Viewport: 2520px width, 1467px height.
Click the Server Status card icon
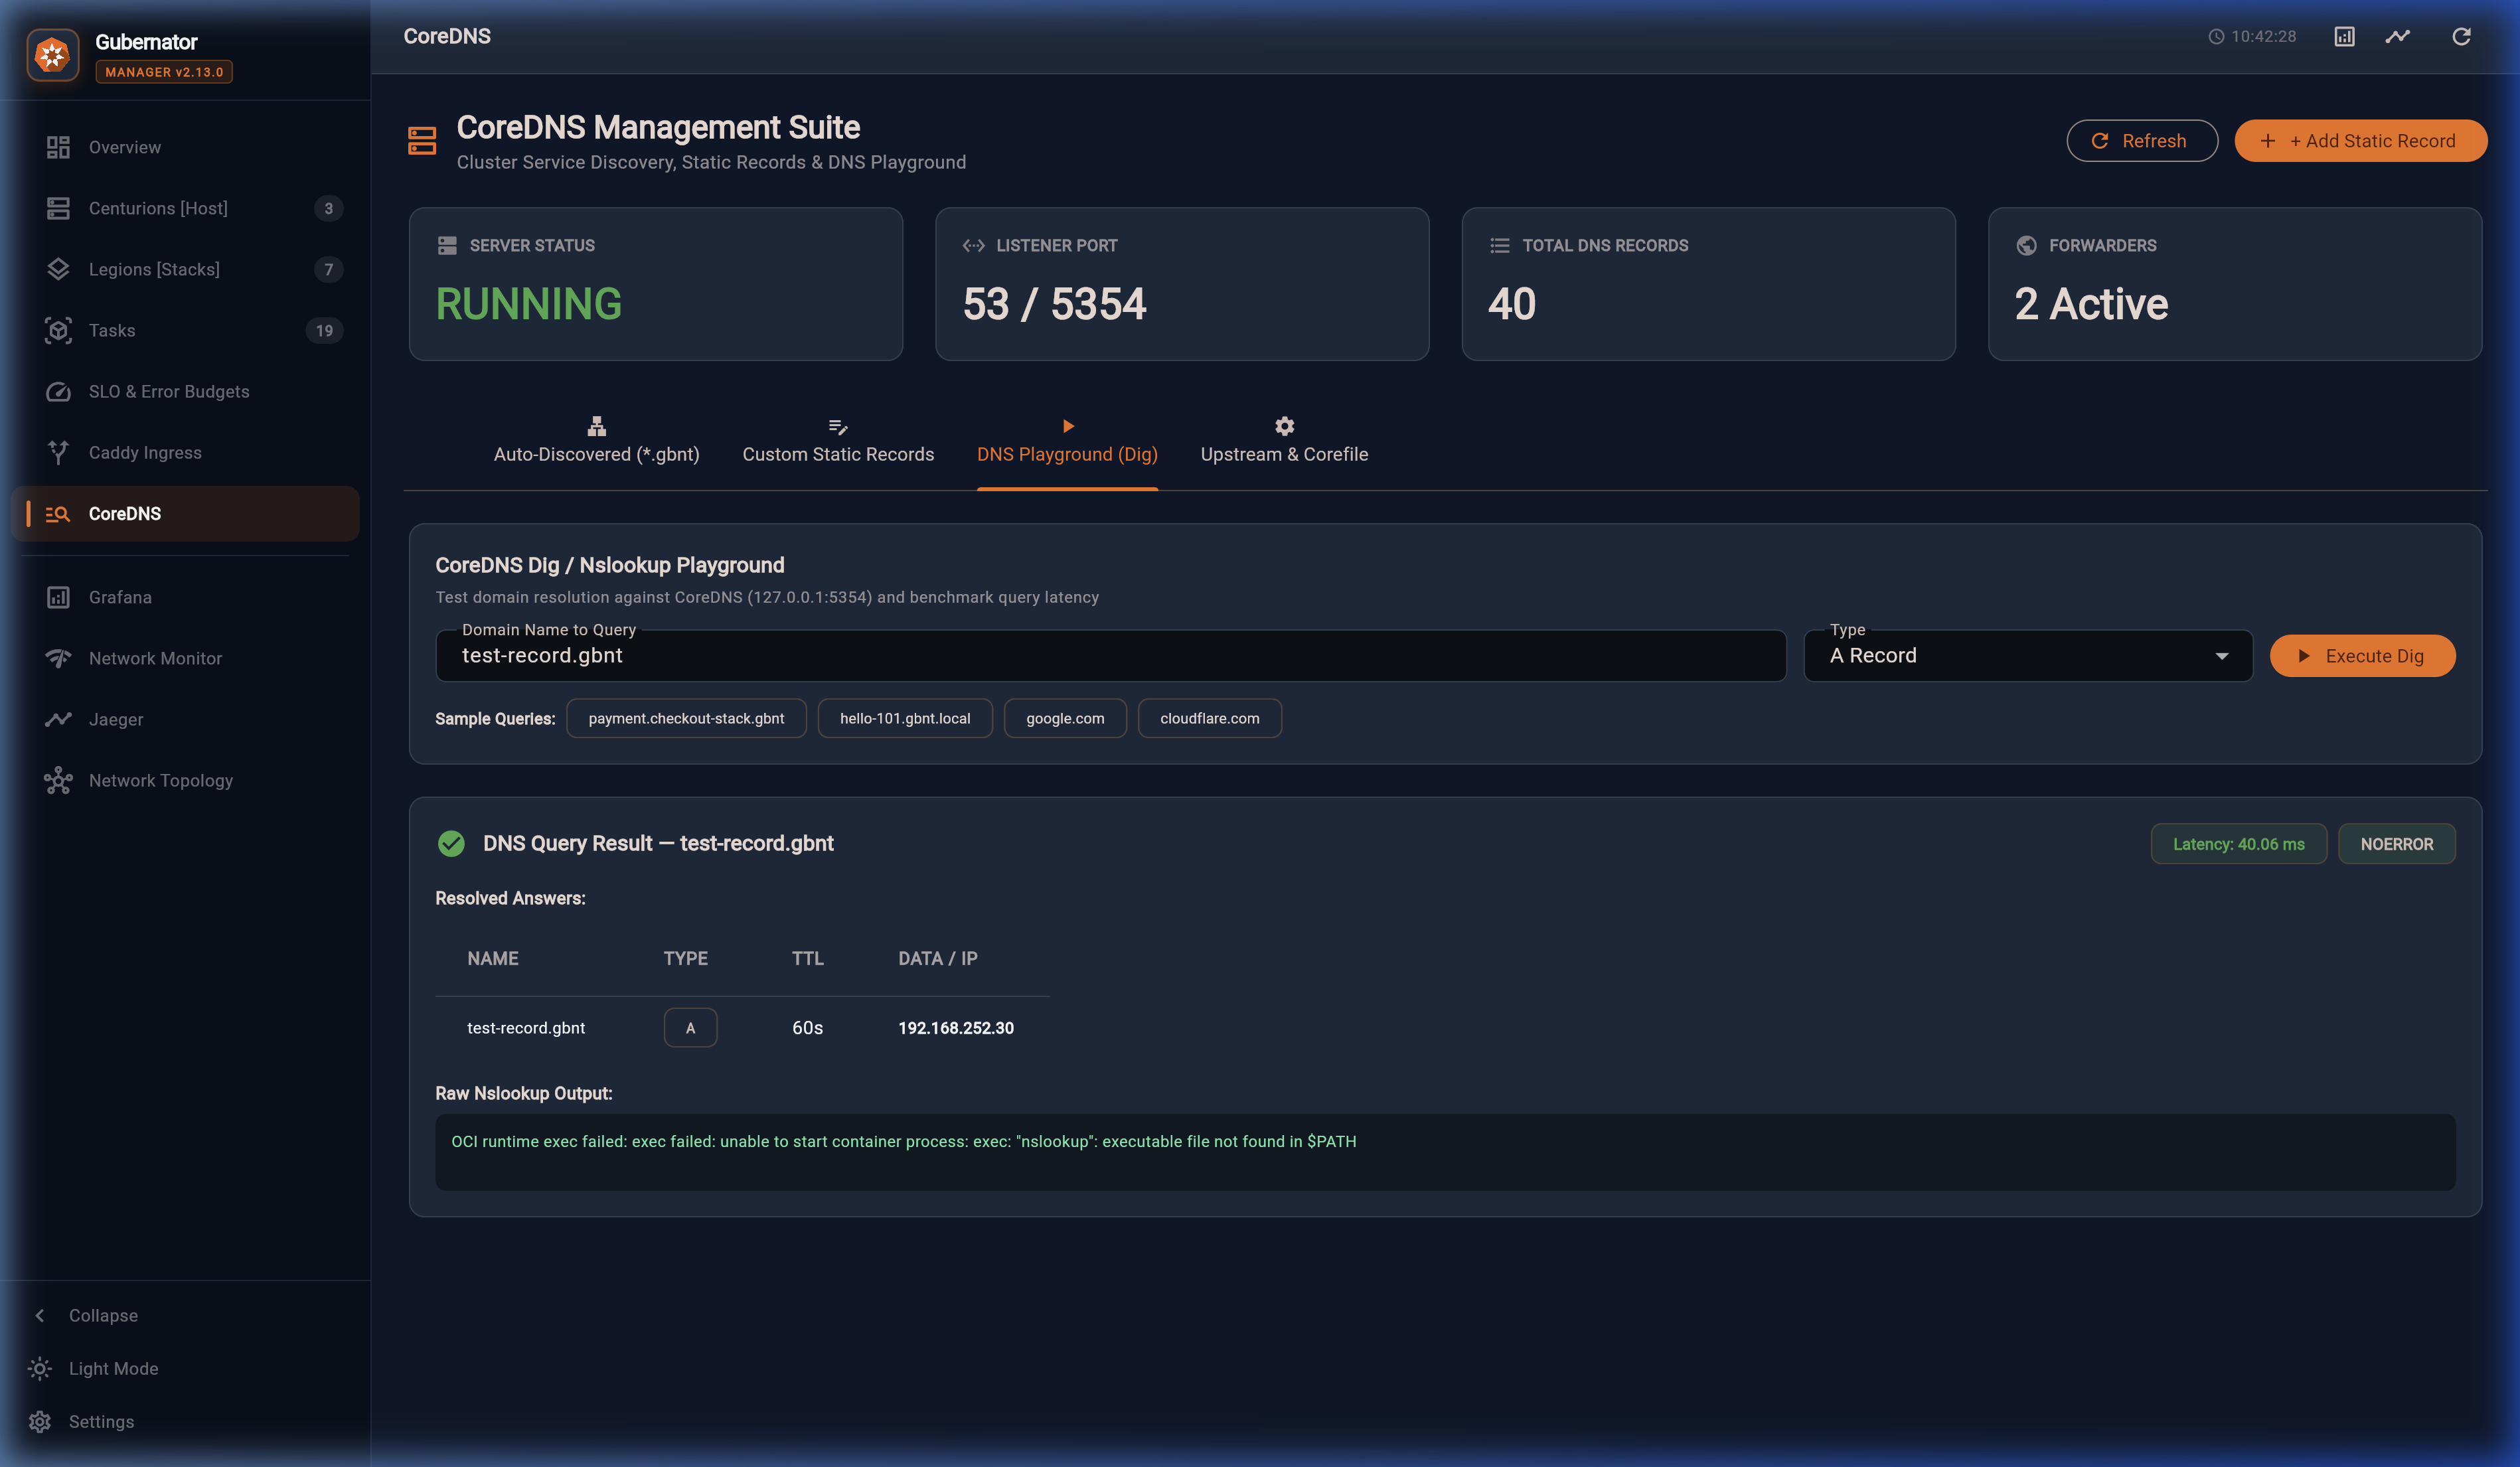(447, 245)
